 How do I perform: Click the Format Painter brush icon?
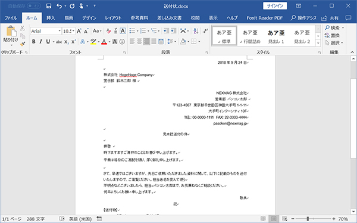click(23, 44)
